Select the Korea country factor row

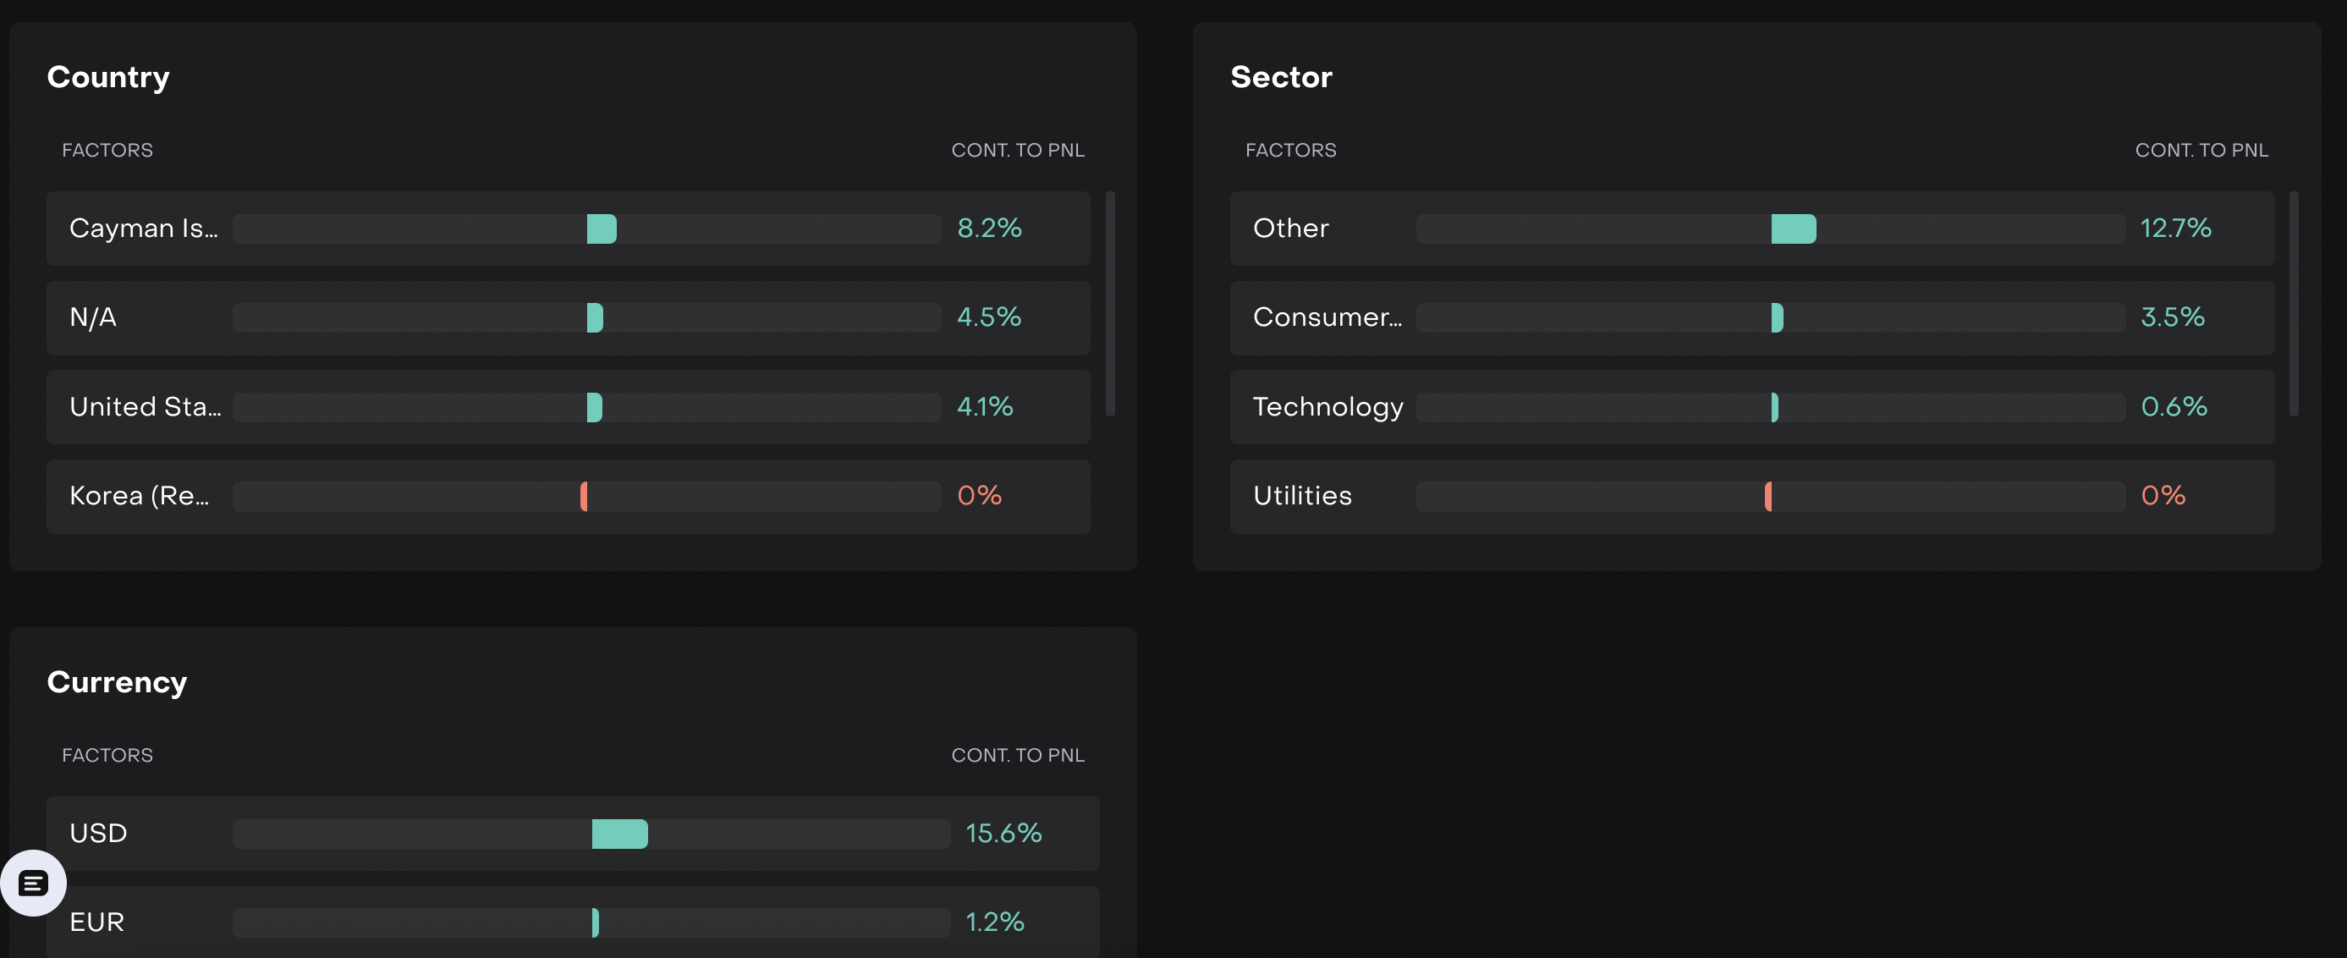(x=139, y=496)
